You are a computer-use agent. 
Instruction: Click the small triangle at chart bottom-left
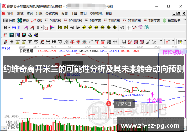point(4,128)
